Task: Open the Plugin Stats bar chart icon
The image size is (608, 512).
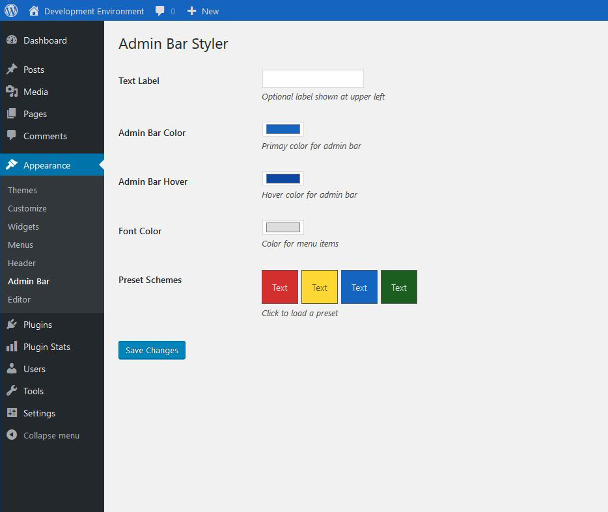Action: [12, 347]
